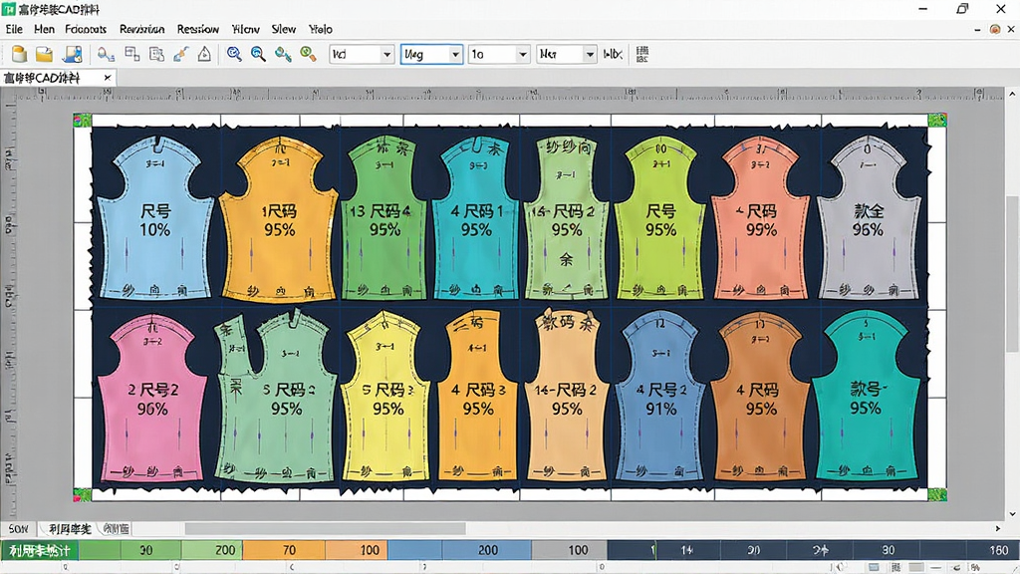Select the lime green pattern piece showing 95%
Image resolution: width=1020 pixels, height=574 pixels.
659,218
